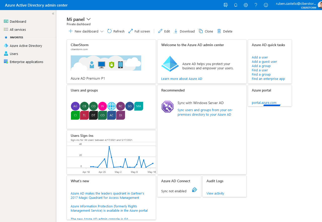Click Azure AD Premium P1 license text
Screen dimensions: 322x222
point(88,78)
